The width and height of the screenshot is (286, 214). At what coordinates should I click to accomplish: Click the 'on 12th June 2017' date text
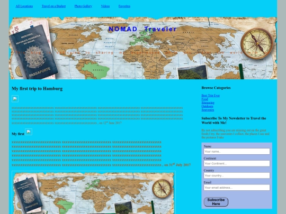coord(110,123)
